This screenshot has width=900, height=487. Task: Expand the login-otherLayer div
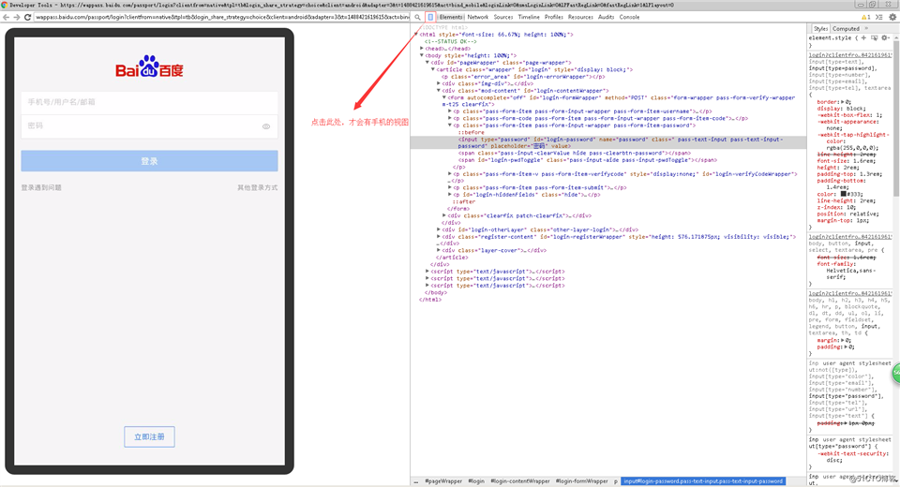click(439, 229)
